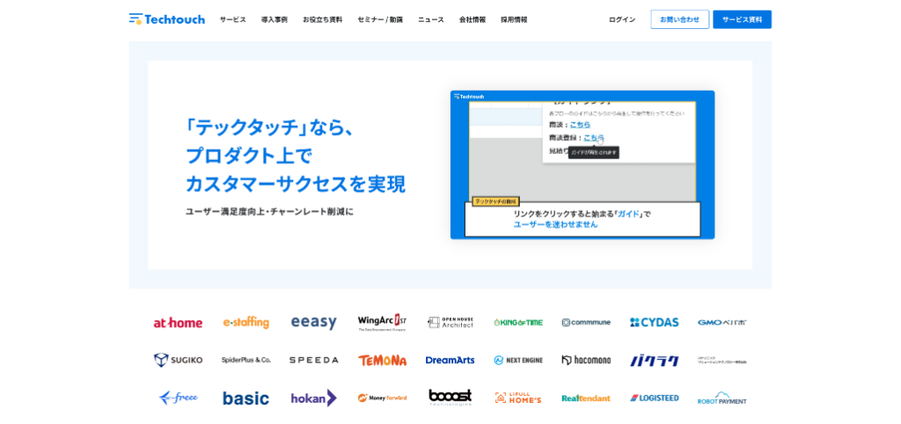Click the ROBOT PAYMENT logo
901x424 pixels.
[722, 398]
